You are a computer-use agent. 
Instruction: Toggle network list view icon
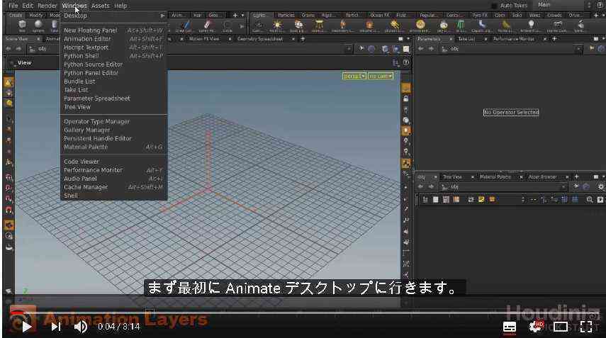point(425,200)
